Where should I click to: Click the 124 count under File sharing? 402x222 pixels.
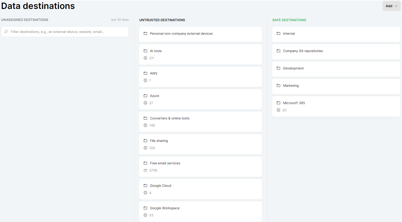point(152,148)
